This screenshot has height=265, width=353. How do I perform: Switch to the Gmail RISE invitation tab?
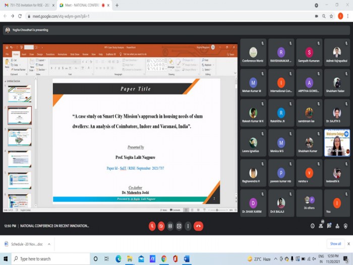click(x=28, y=5)
